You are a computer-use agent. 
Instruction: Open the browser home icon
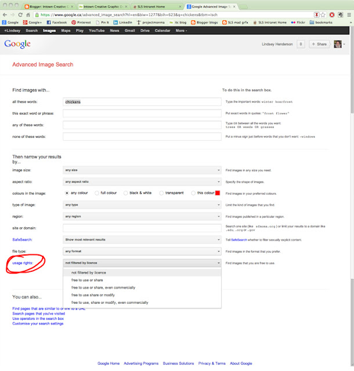tap(28, 14)
